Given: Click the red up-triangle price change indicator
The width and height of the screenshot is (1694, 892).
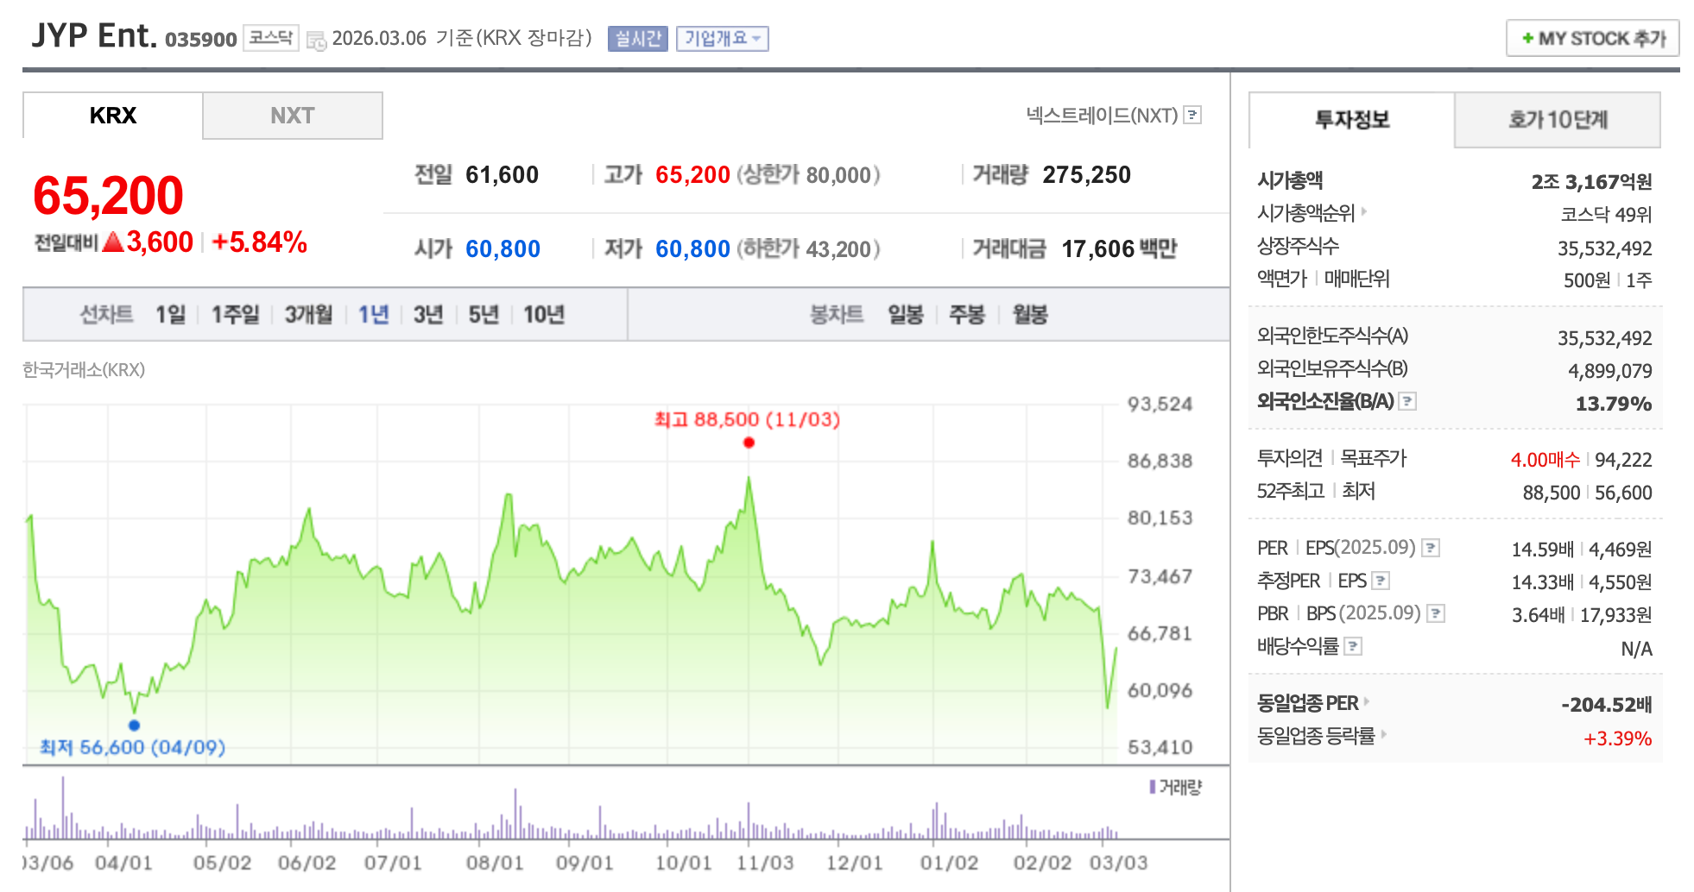Looking at the screenshot, I should pos(113,242).
